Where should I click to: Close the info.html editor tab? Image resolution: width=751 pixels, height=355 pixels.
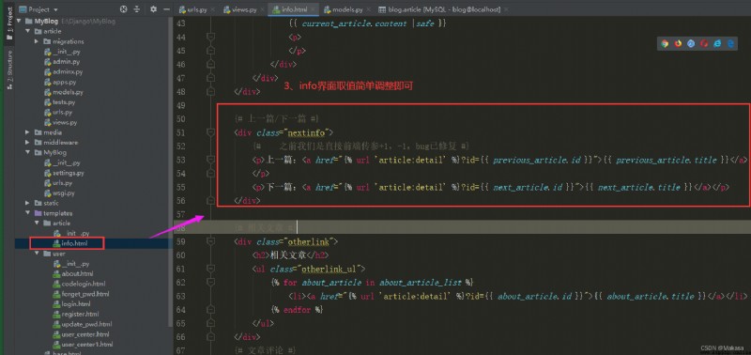click(x=313, y=9)
